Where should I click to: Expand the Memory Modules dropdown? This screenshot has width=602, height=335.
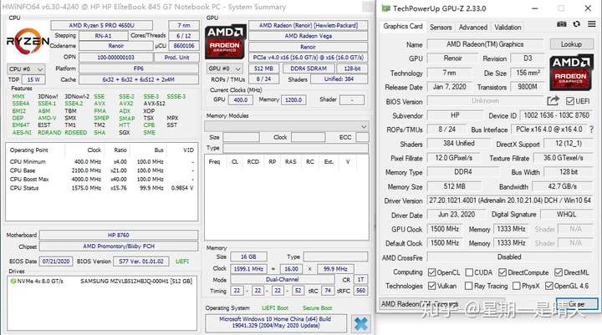(287, 126)
